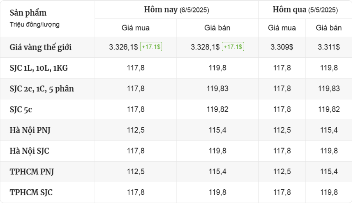Click yesterday's Giá mua column header

coord(282,28)
